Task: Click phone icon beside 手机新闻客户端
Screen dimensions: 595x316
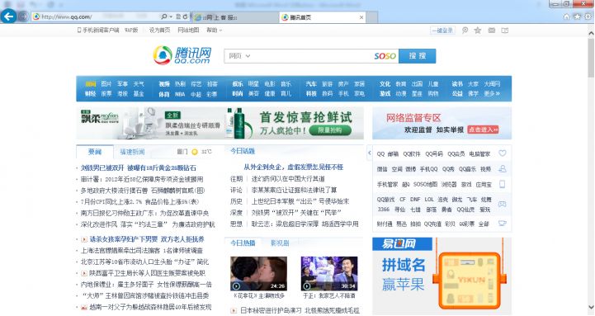Action: point(79,30)
